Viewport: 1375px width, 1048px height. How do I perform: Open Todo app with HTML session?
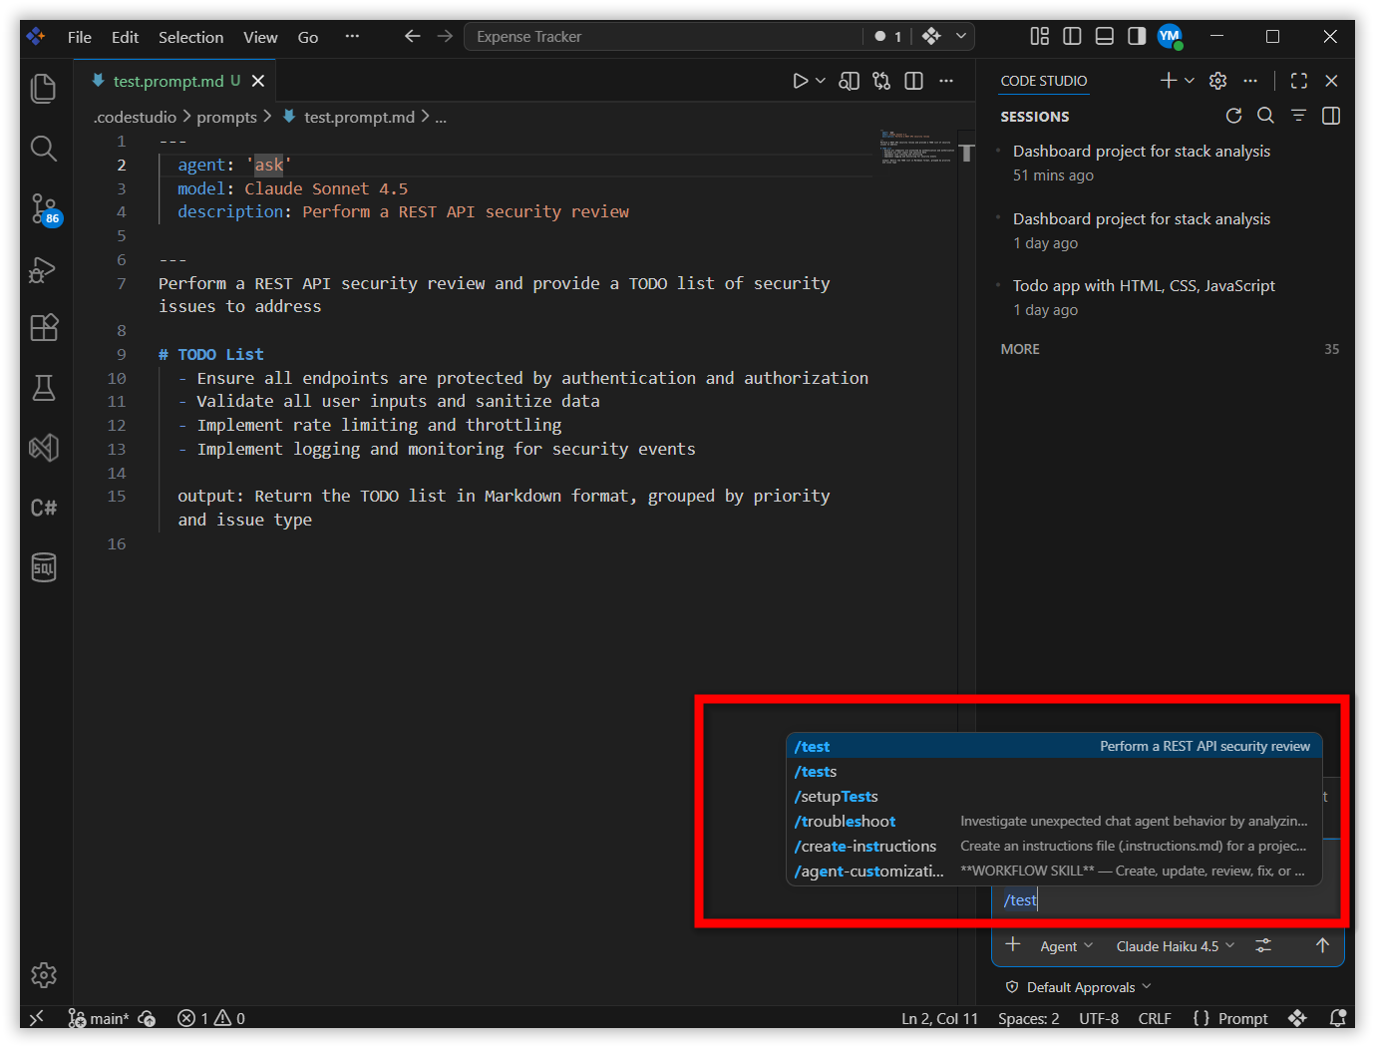(x=1168, y=297)
